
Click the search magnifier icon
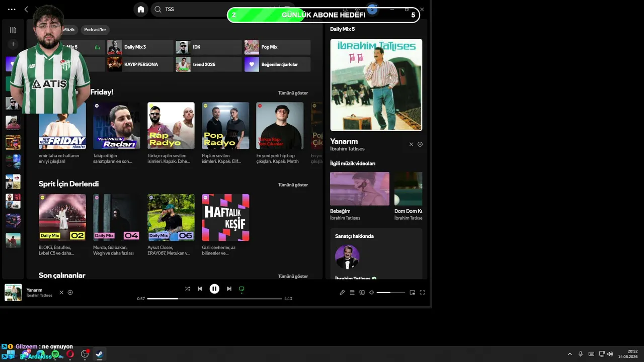tap(158, 9)
